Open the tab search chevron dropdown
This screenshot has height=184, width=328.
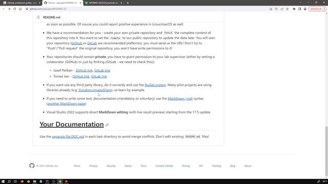300,3
